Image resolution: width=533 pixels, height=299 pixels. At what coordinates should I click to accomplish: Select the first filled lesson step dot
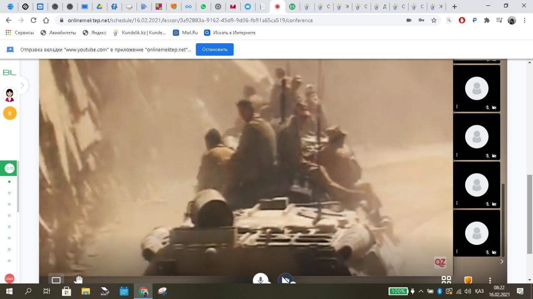[x=10, y=182]
